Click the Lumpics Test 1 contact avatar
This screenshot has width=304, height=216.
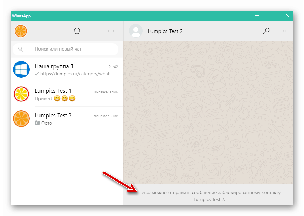click(x=21, y=95)
